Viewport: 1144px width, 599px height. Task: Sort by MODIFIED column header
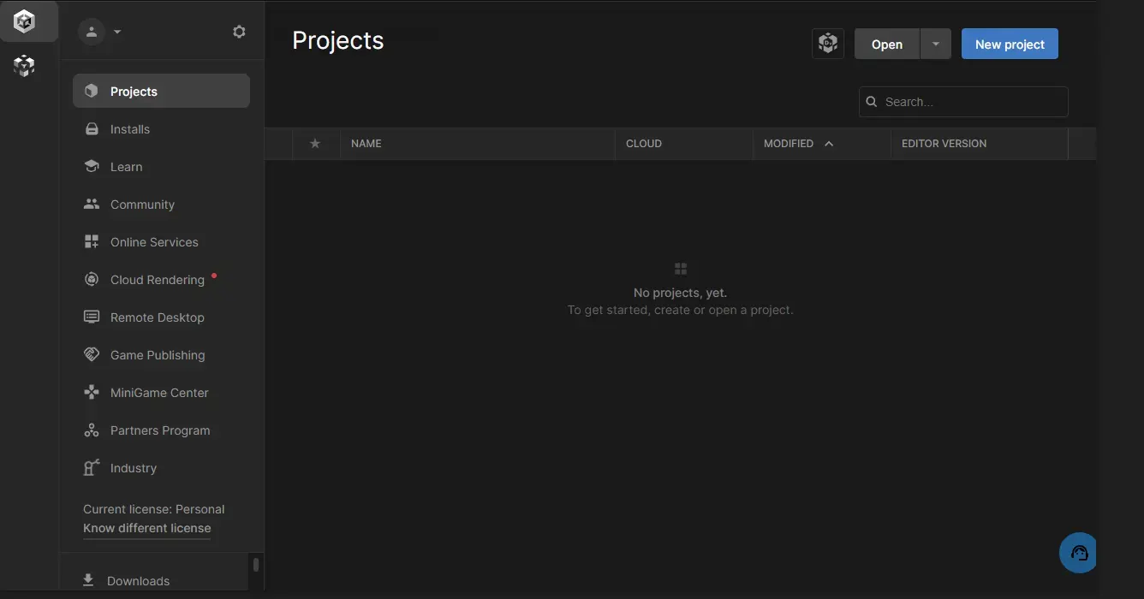coord(789,144)
